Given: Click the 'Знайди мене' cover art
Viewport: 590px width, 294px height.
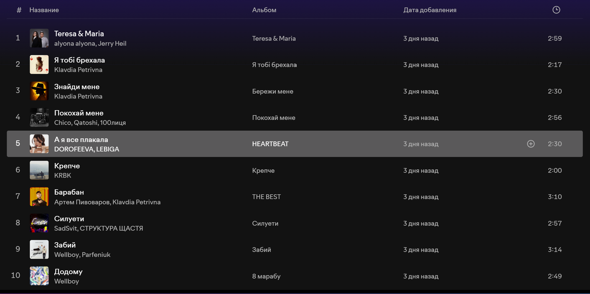Looking at the screenshot, I should [39, 91].
